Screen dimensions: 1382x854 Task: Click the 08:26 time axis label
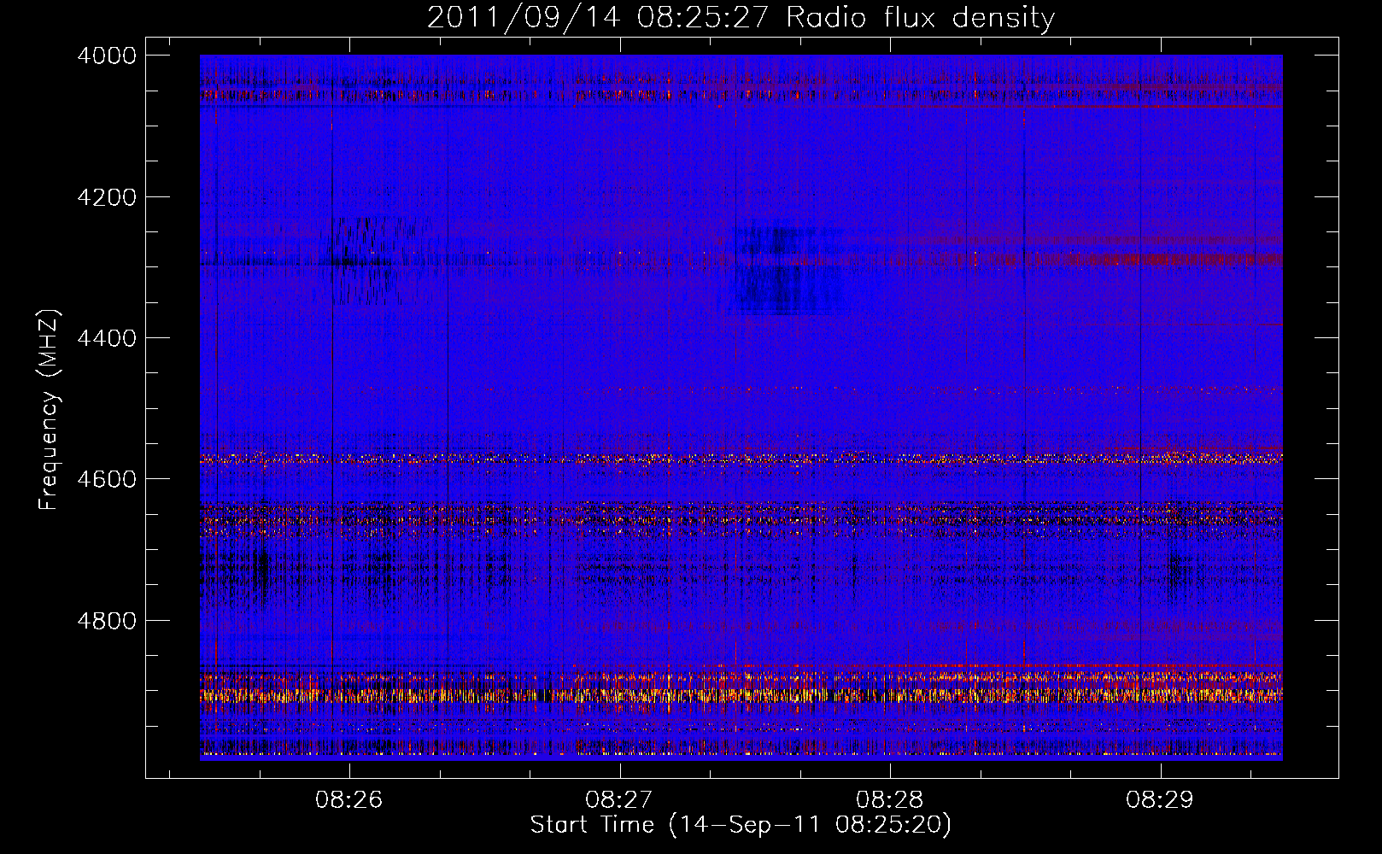[x=349, y=800]
